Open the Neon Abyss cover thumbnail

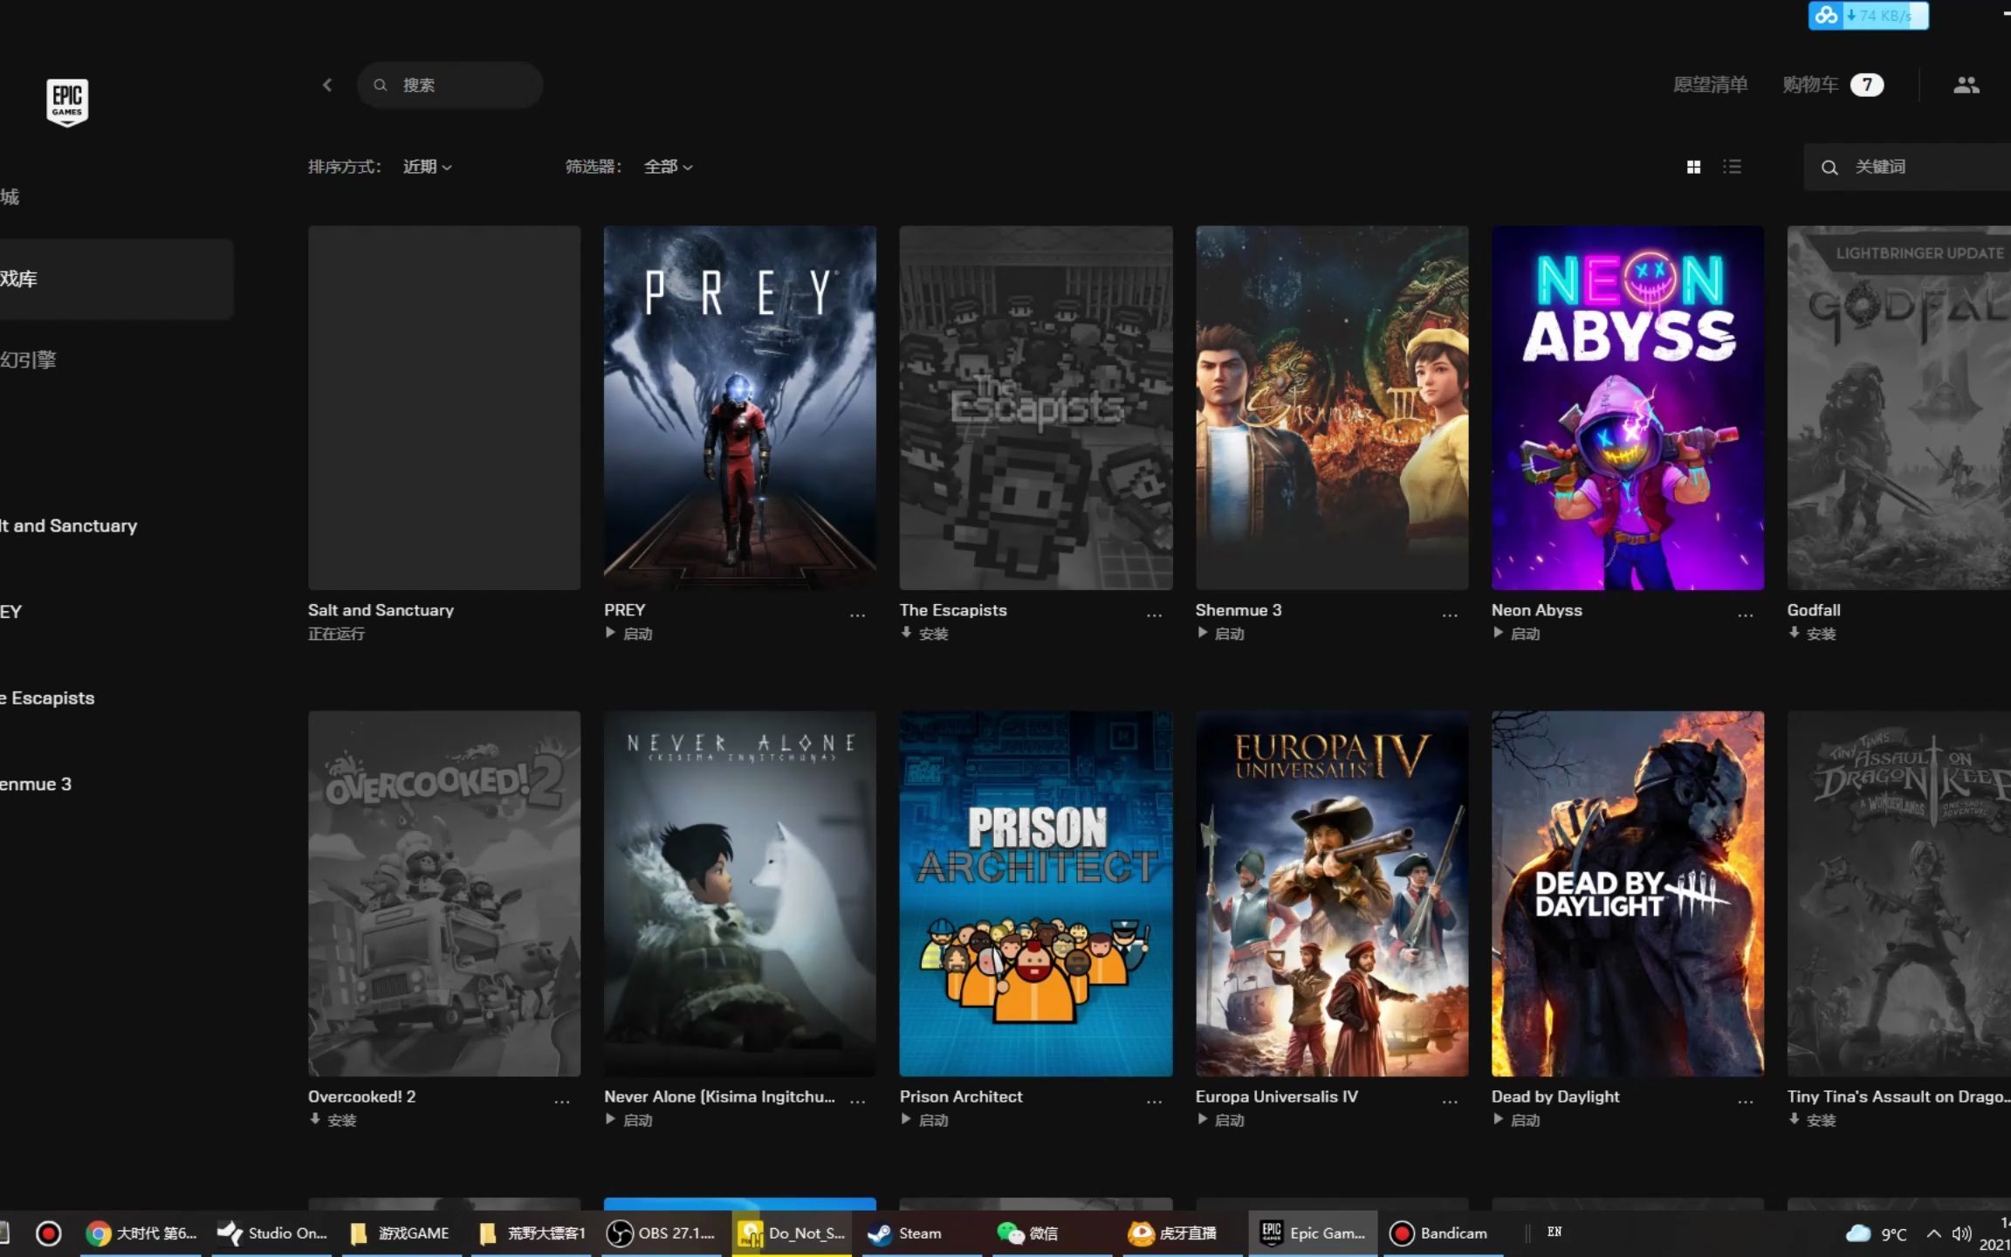pos(1628,408)
